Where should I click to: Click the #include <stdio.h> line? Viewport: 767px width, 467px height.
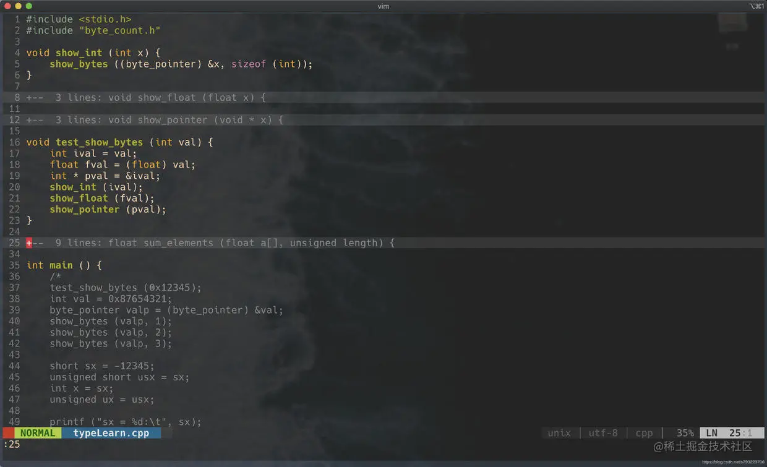pos(79,19)
